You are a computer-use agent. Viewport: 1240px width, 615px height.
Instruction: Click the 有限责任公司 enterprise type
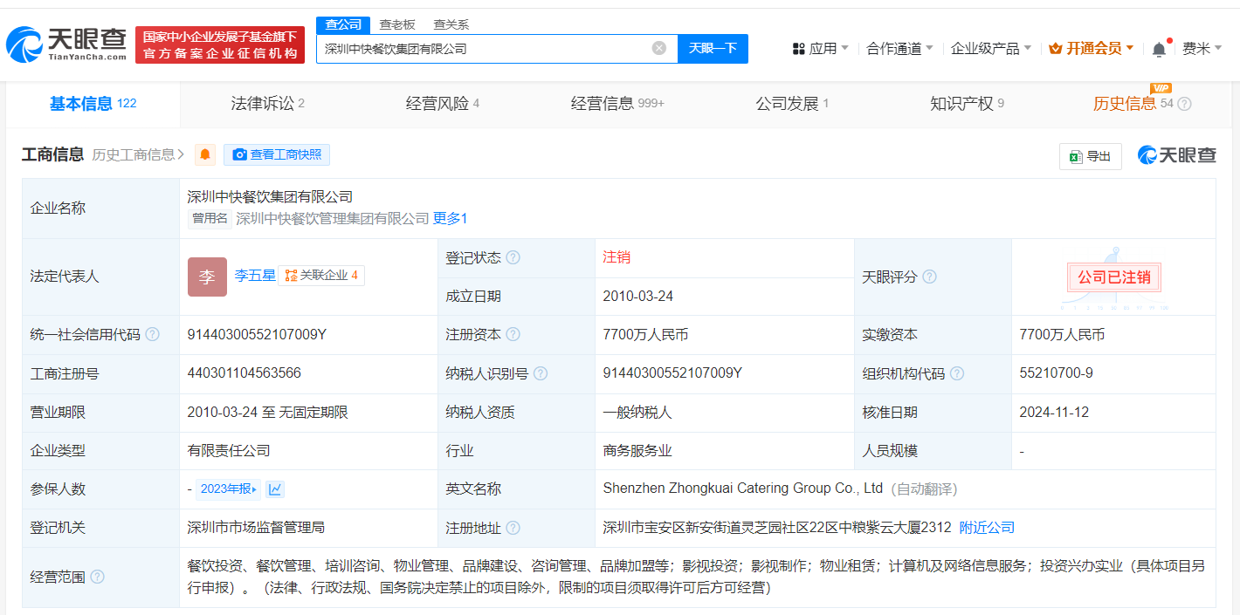229,451
